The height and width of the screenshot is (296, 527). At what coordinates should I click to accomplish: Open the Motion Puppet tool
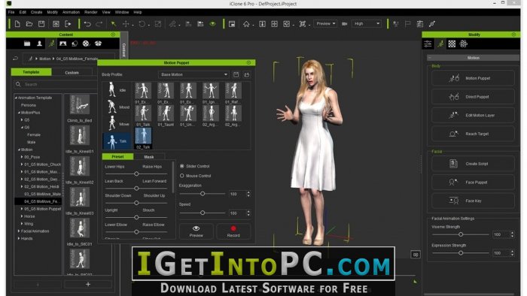(473, 78)
